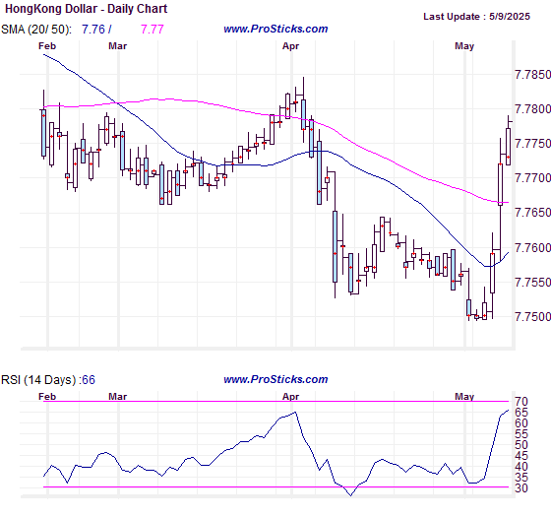The width and height of the screenshot is (551, 517).
Task: Click the Feb label on the RSI chart
Action: (47, 396)
